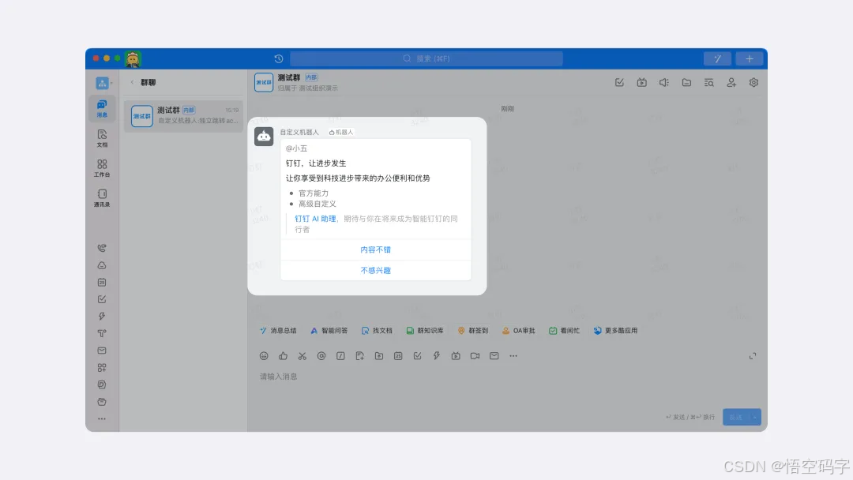Image resolution: width=853 pixels, height=480 pixels.
Task: Open group tasks checkmark icon in header
Action: (x=619, y=83)
